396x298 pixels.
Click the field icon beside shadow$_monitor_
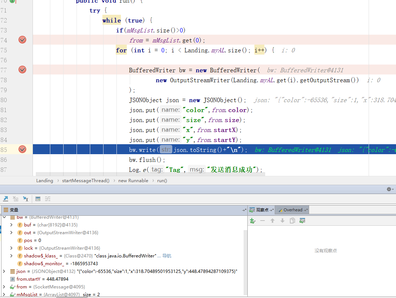pyautogui.click(x=20, y=263)
